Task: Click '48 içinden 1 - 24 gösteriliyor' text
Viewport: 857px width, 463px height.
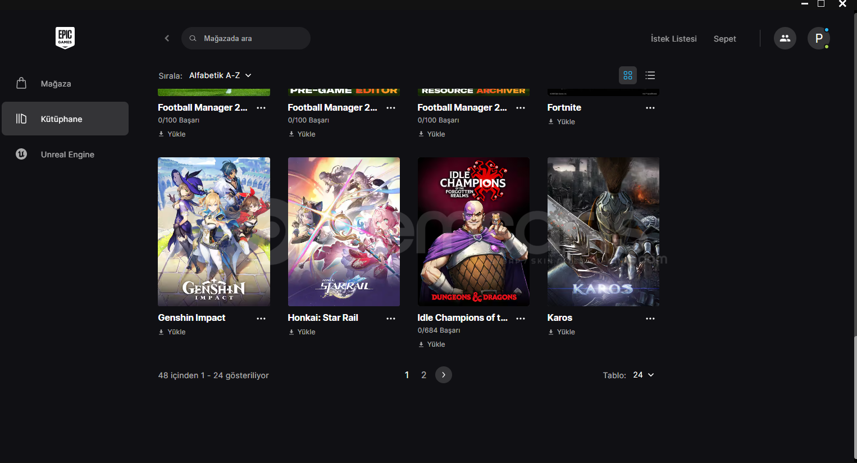Action: (213, 375)
